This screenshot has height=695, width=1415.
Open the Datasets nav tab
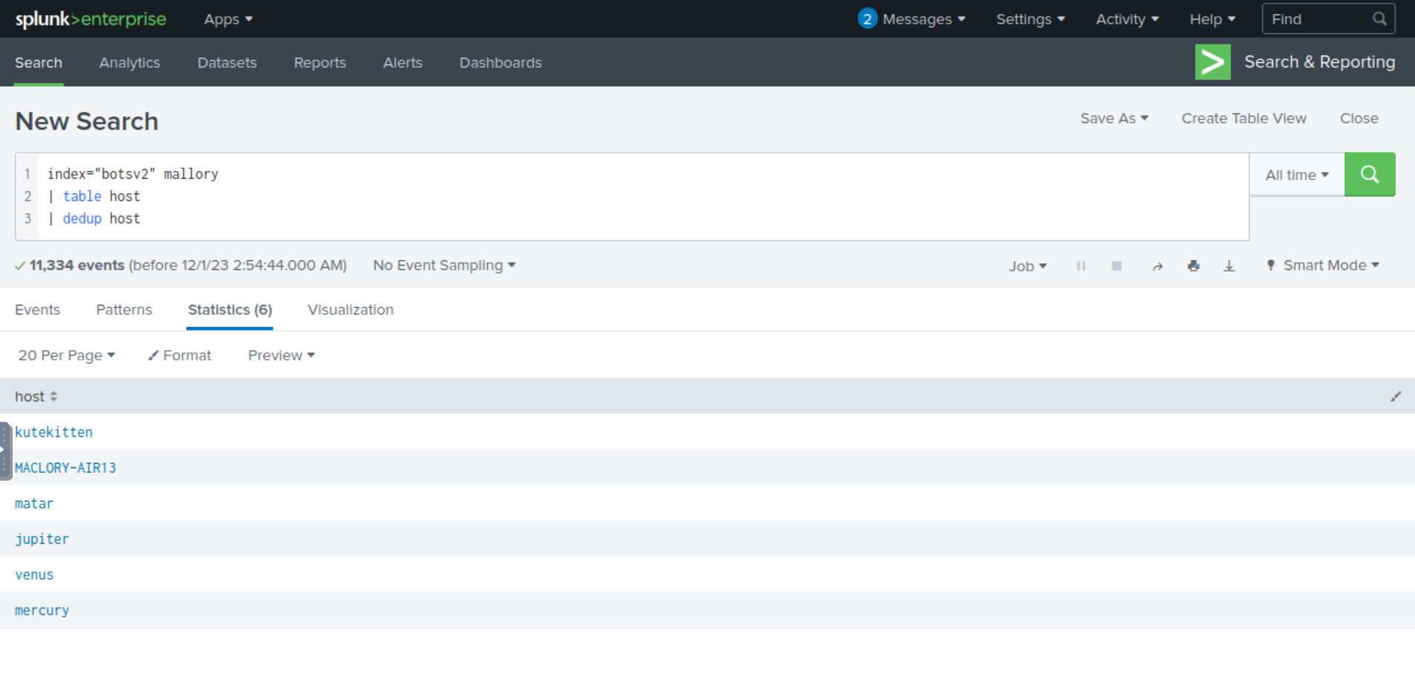[227, 63]
